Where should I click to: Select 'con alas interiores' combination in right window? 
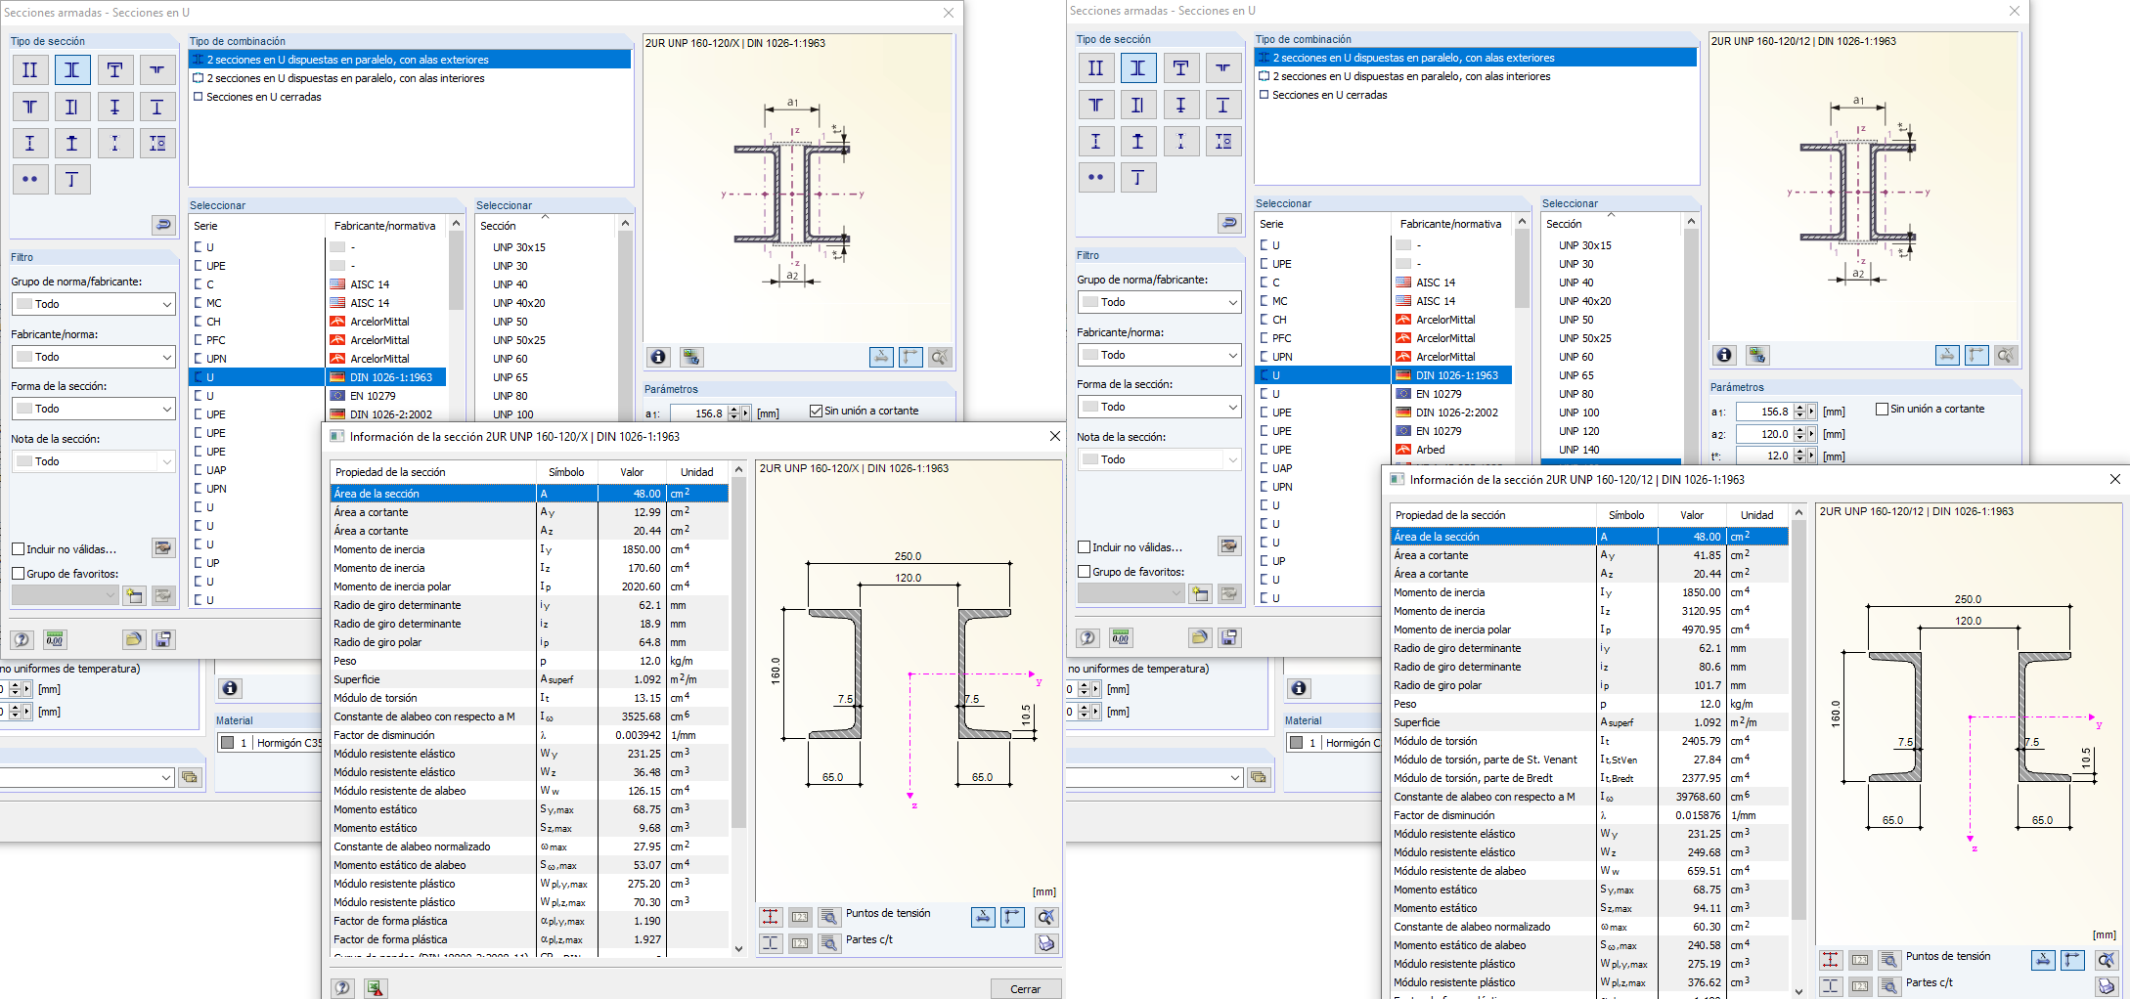click(x=1476, y=76)
